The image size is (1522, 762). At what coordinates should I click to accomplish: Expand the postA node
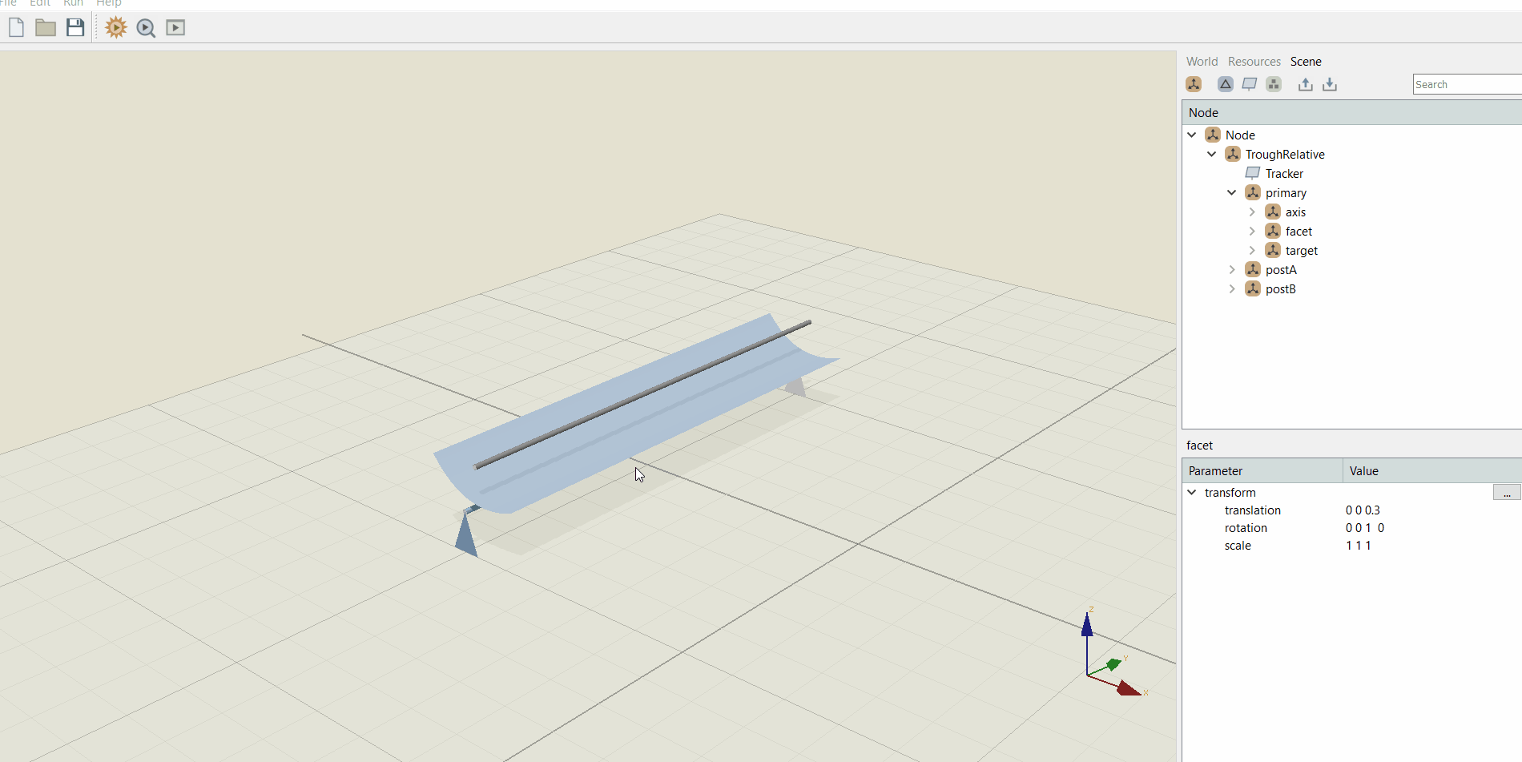(x=1232, y=269)
